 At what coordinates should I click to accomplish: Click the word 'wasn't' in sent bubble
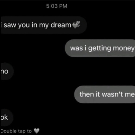pyautogui.click(x=113, y=94)
